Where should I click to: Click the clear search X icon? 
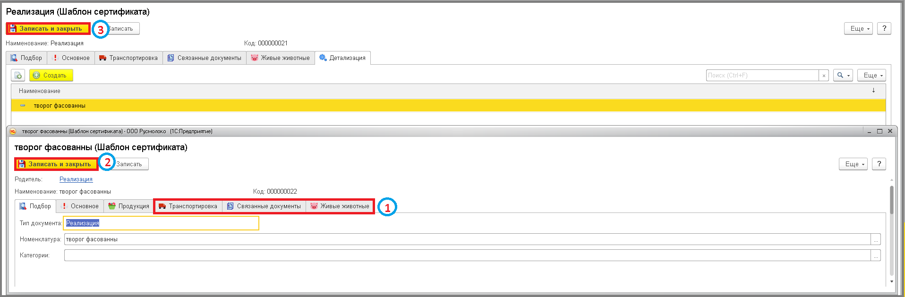pyautogui.click(x=824, y=76)
